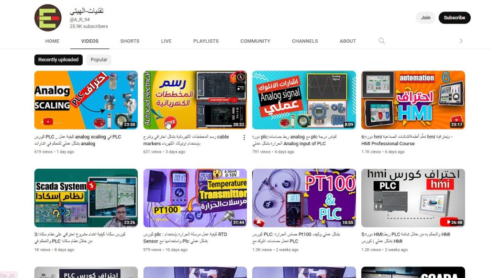
Task: Open the Temperature Transmitter video thumbnail
Action: 195,198
